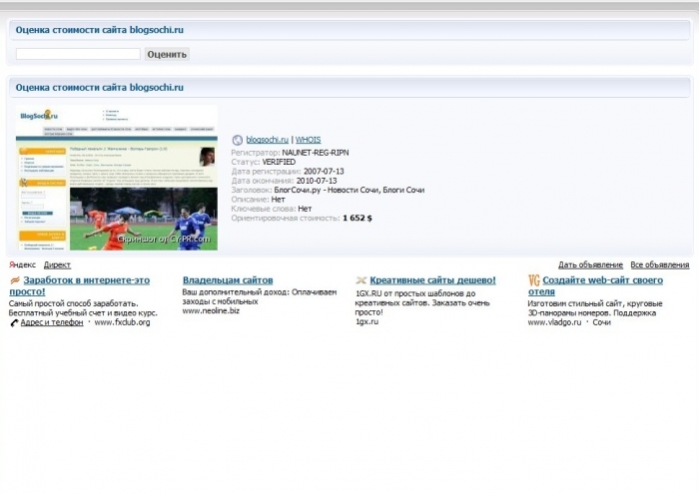
Task: Open the WHOIS link
Action: point(308,141)
